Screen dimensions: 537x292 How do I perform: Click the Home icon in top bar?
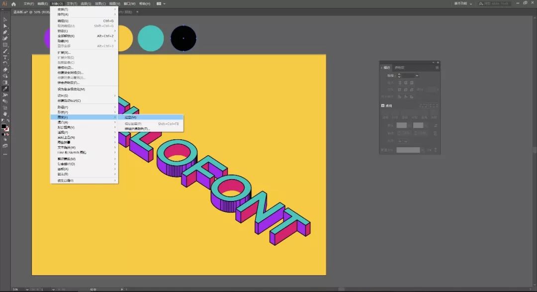(x=14, y=3)
